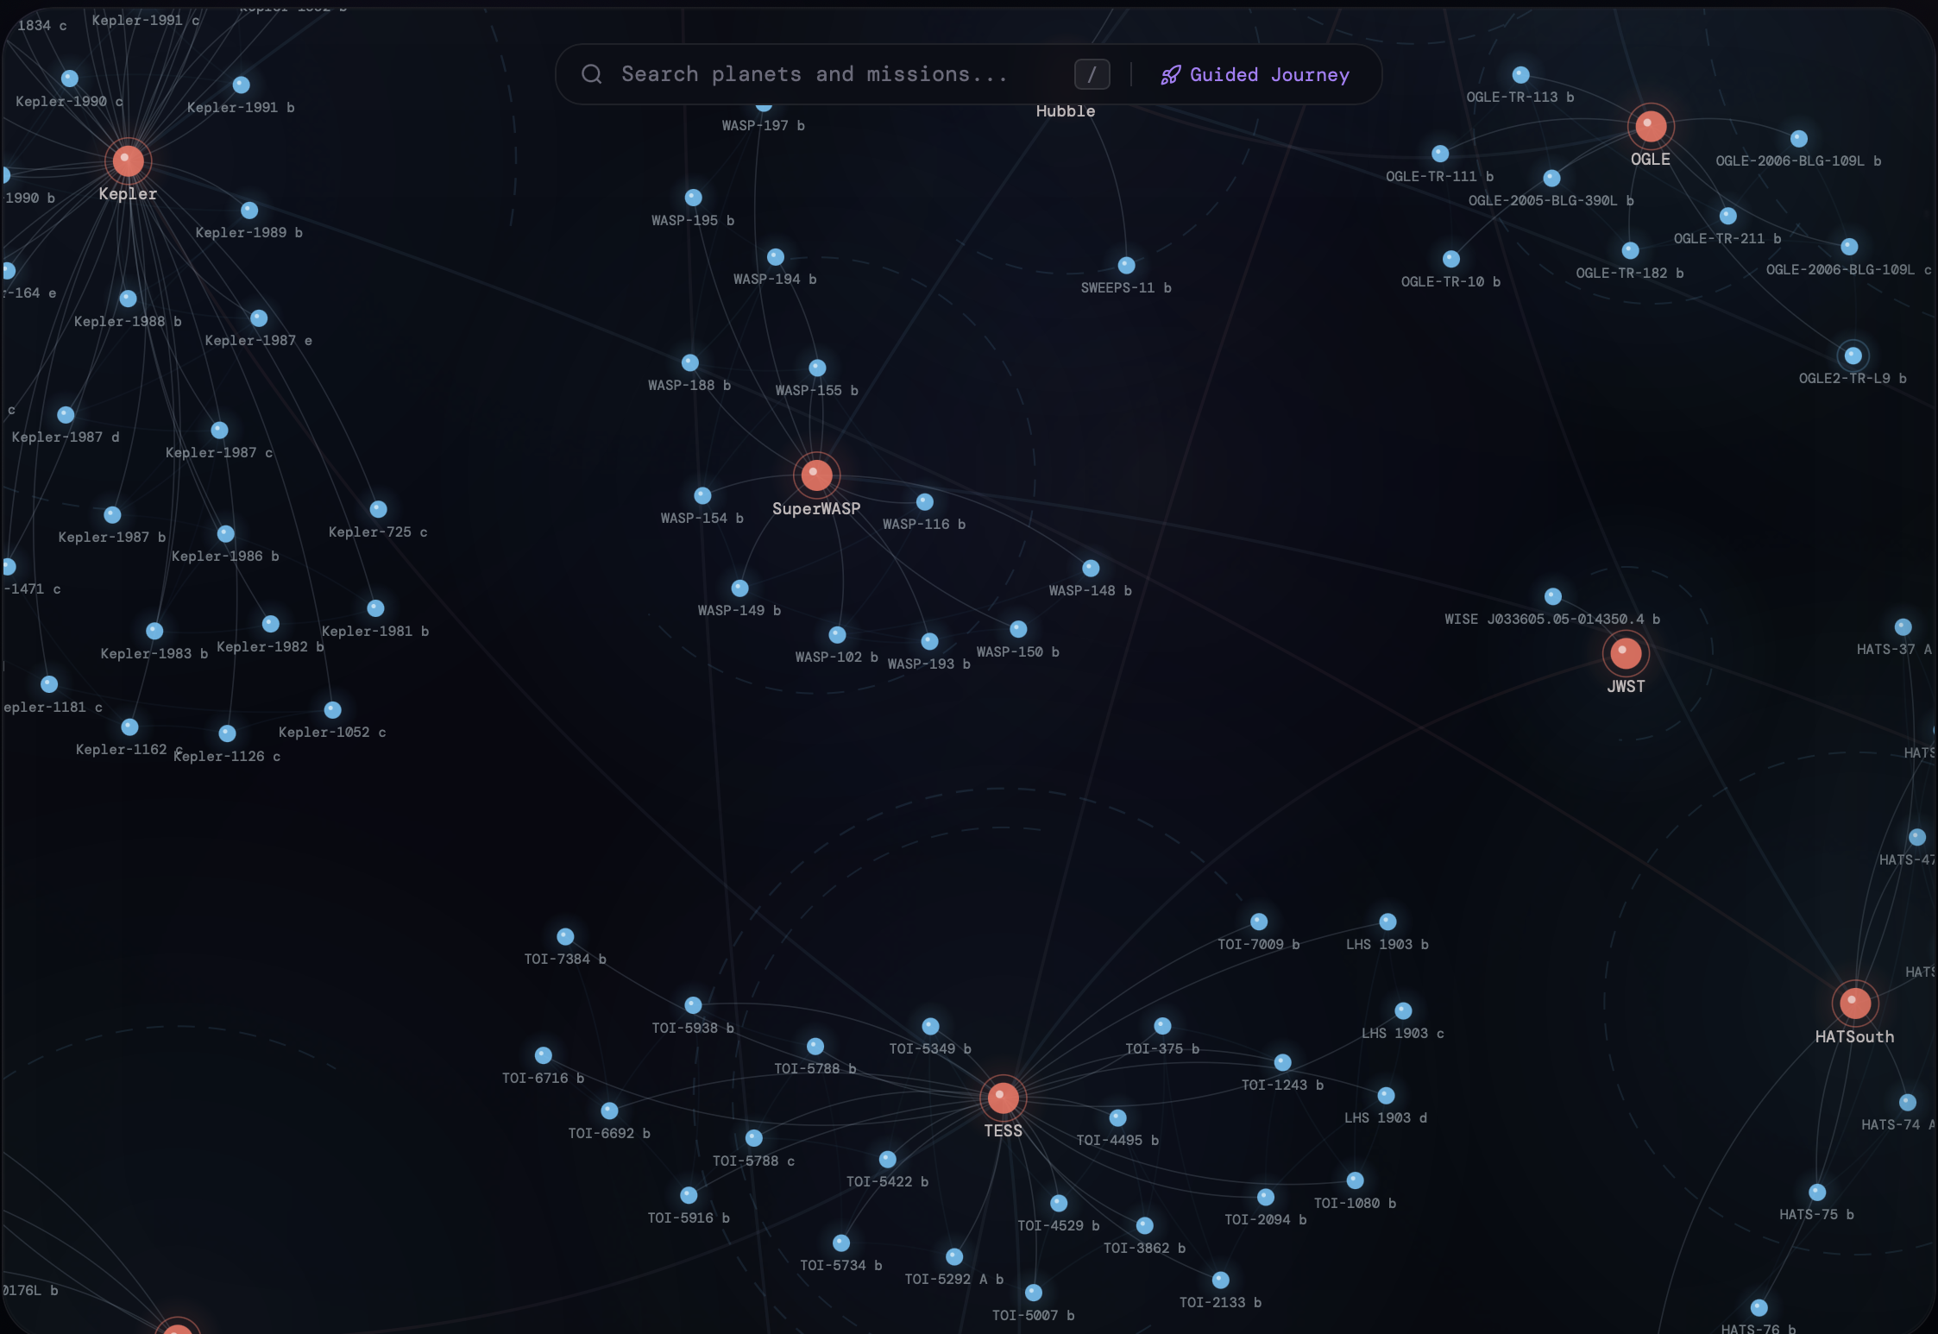Click the Kepler mission hub node
Image resolution: width=1938 pixels, height=1334 pixels.
129,160
